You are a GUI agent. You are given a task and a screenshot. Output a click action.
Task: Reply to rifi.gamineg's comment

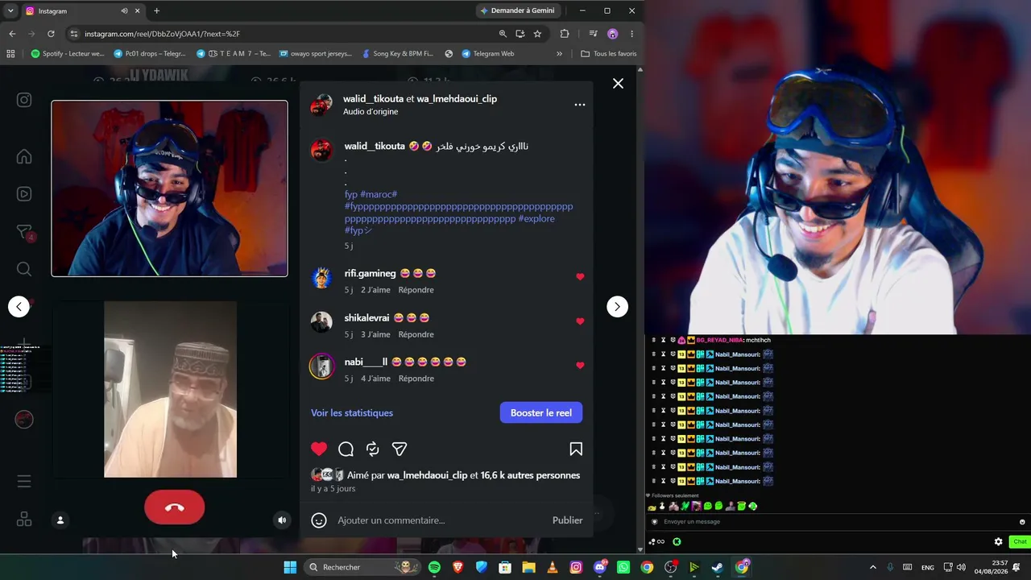click(x=416, y=290)
